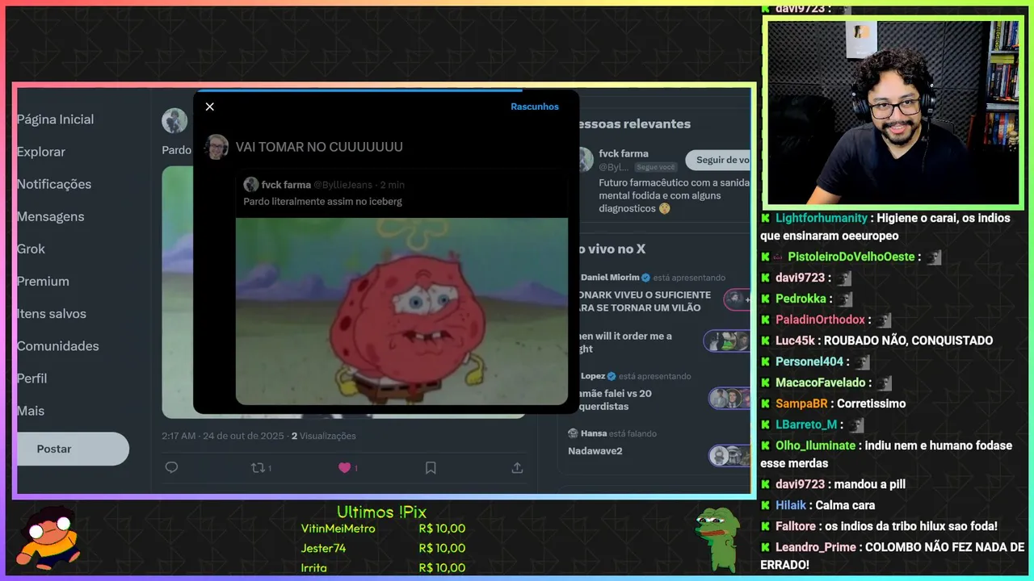This screenshot has width=1034, height=581.
Task: Open Daniel Miorim live broadcast
Action: pos(645,301)
